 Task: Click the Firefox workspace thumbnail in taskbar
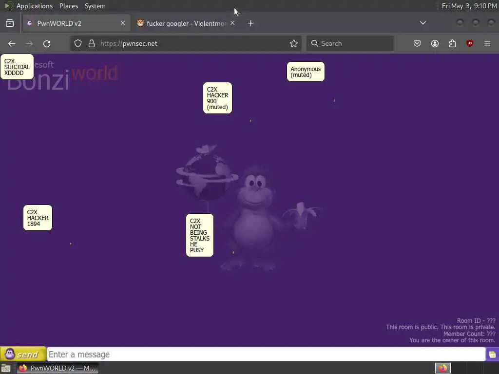pos(443,368)
